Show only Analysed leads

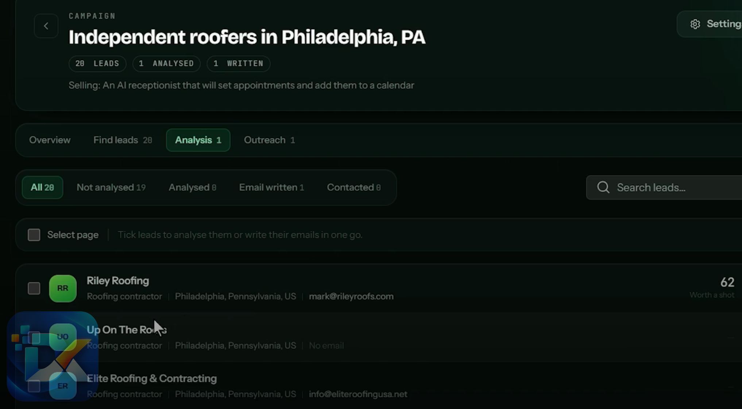click(x=192, y=187)
